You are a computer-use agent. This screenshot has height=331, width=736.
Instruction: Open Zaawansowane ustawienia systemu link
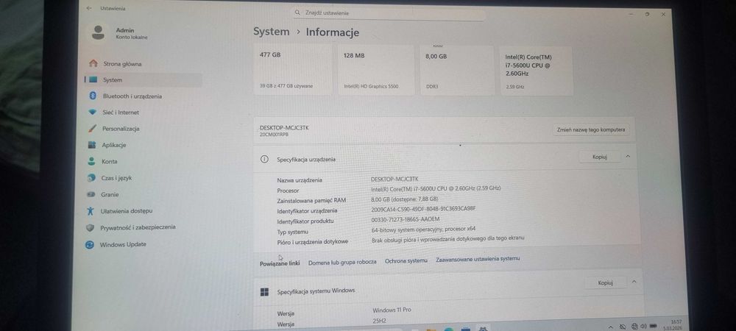[x=478, y=259]
